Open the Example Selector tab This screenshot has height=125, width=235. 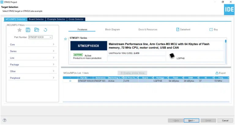(x=56, y=19)
